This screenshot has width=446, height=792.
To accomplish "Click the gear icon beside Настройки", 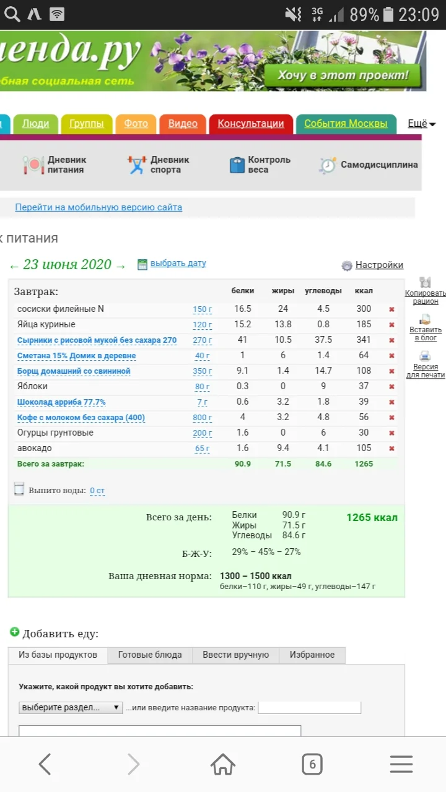I will 347,265.
